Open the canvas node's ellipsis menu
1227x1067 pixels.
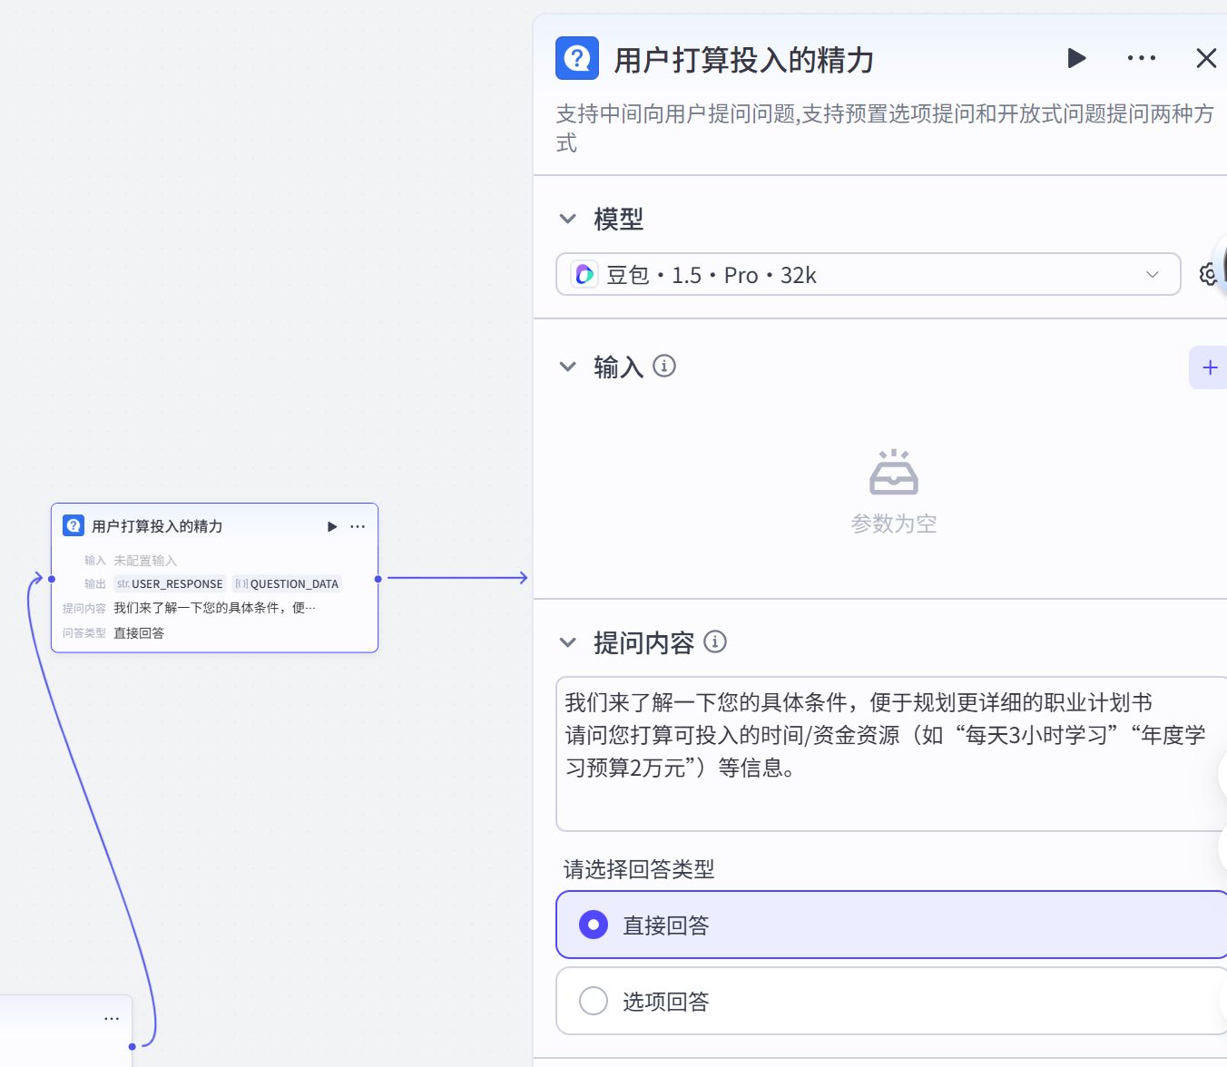[x=357, y=526]
